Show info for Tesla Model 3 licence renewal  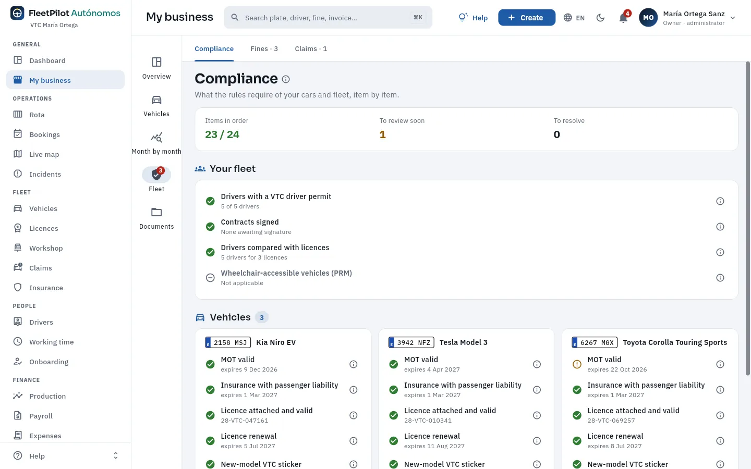(x=537, y=441)
